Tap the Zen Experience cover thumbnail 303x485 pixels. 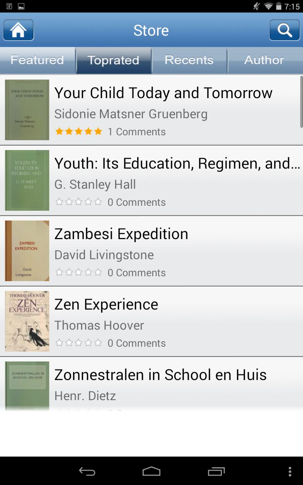[27, 321]
